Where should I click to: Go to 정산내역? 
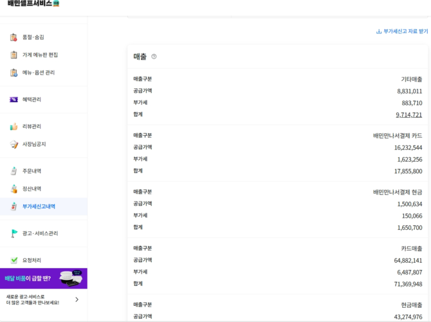tap(44, 189)
